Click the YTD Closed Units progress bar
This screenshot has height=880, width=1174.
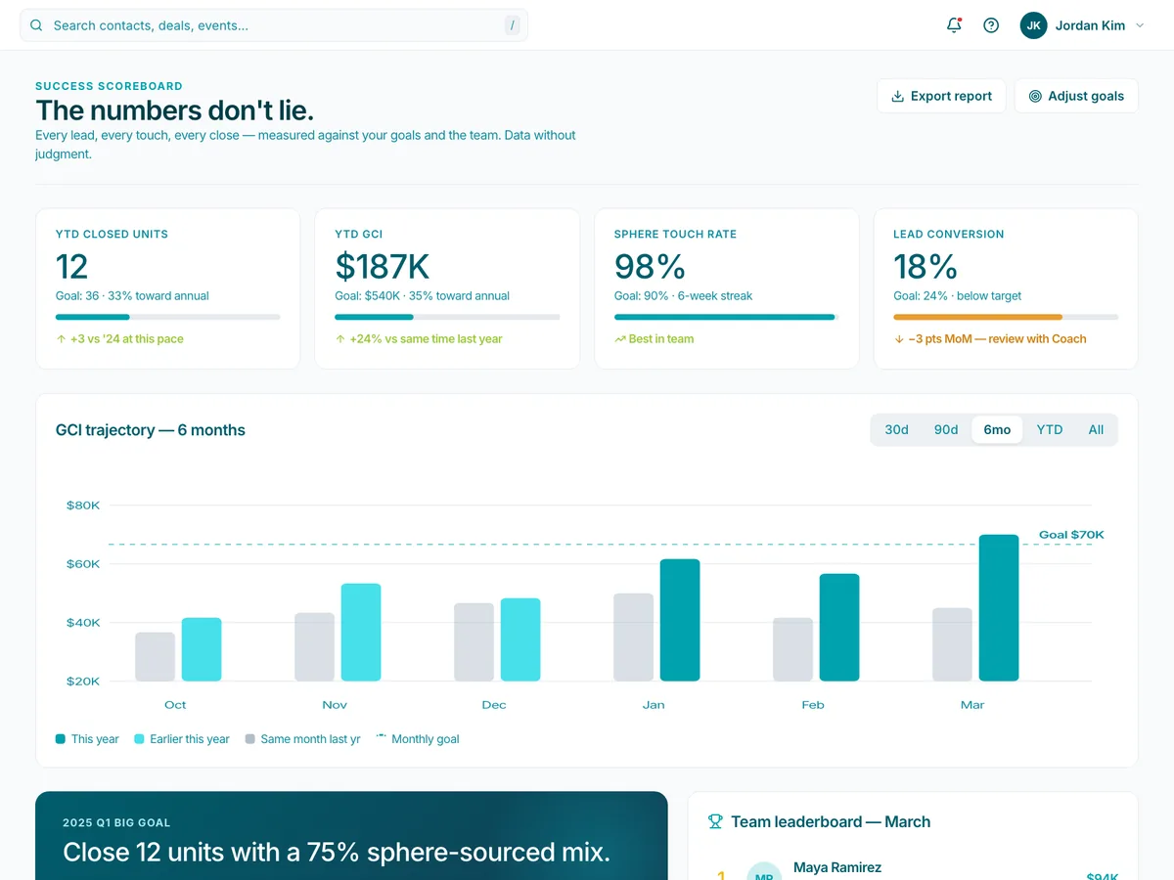168,317
